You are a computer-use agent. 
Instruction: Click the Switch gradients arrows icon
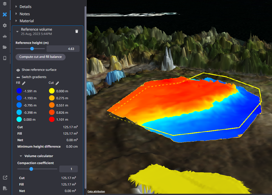(18, 77)
